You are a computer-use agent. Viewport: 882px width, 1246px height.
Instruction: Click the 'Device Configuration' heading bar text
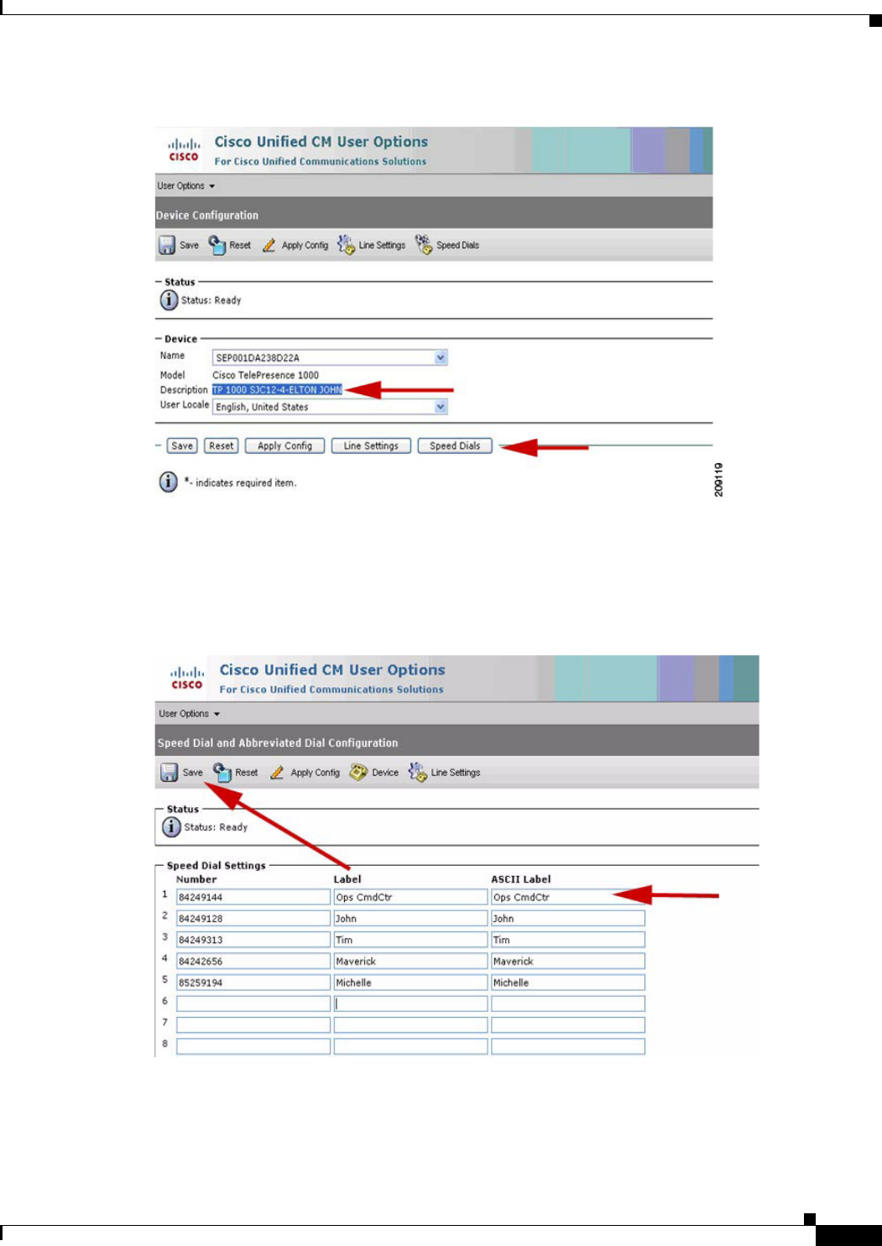point(207,216)
